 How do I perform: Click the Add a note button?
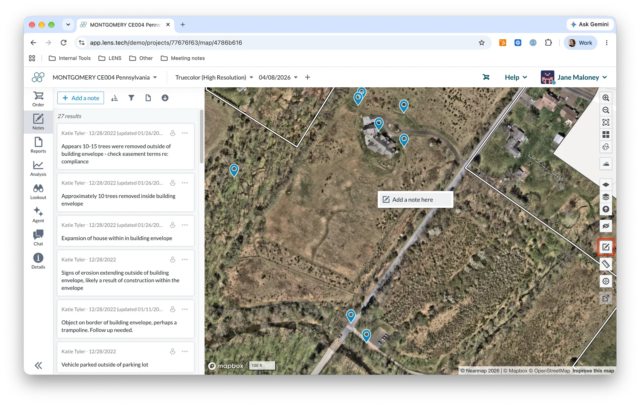pos(80,98)
